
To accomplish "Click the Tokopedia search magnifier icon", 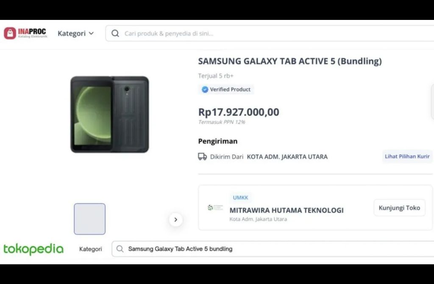I will click(x=120, y=249).
